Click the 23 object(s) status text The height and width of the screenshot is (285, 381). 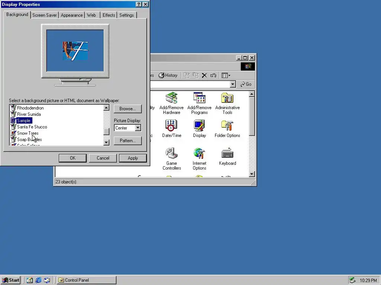pyautogui.click(x=66, y=182)
